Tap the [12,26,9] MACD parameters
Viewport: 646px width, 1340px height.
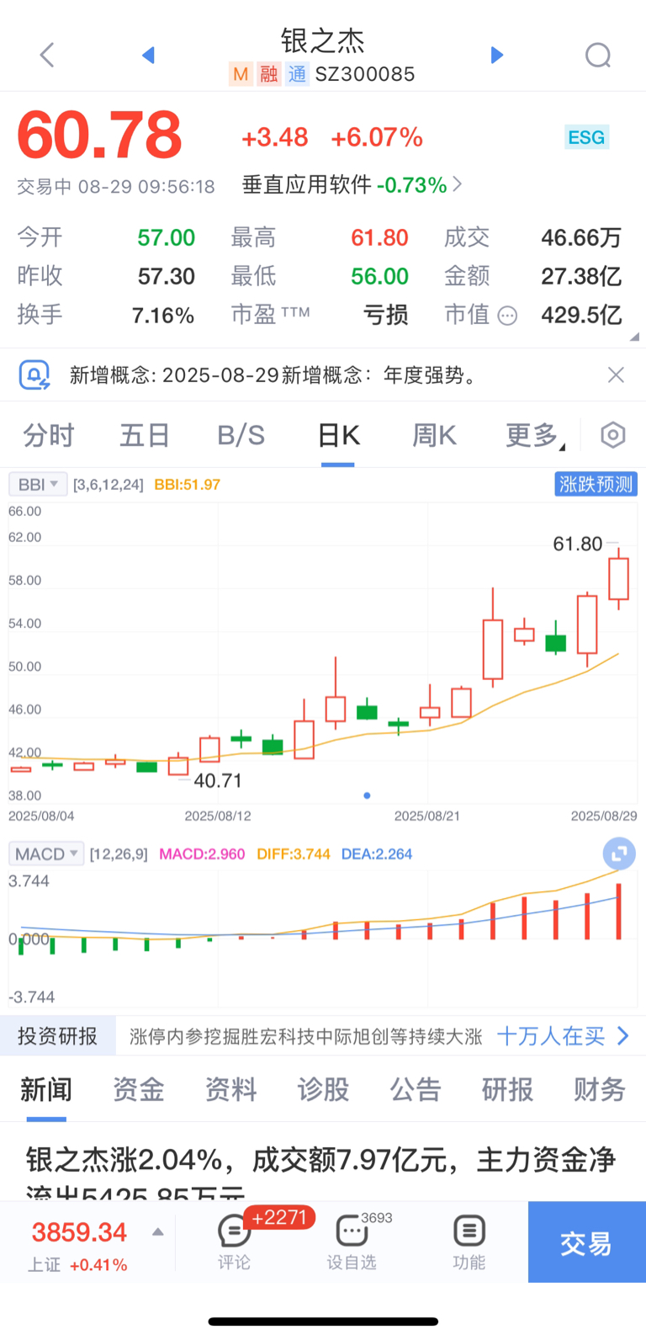[119, 854]
